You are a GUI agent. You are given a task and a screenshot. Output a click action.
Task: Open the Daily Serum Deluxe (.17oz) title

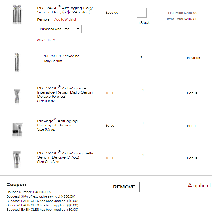click(x=65, y=155)
